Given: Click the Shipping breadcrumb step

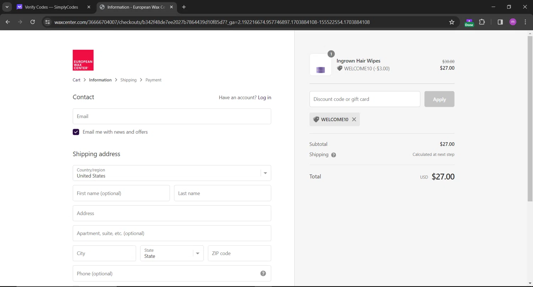Looking at the screenshot, I should [128, 80].
